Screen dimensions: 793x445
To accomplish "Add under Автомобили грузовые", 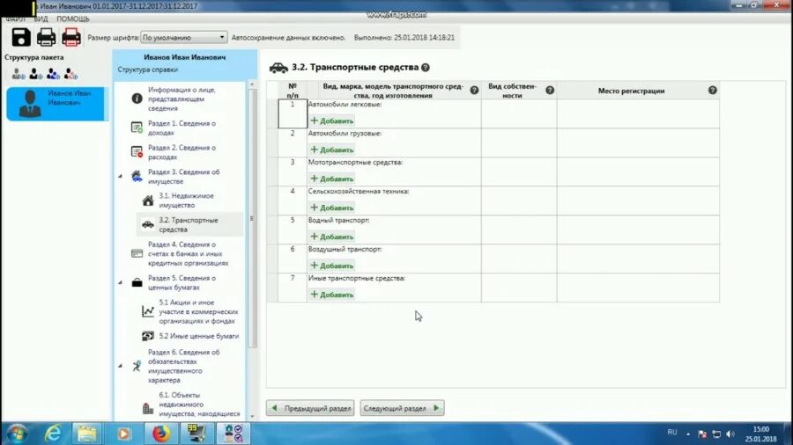I will [x=332, y=150].
